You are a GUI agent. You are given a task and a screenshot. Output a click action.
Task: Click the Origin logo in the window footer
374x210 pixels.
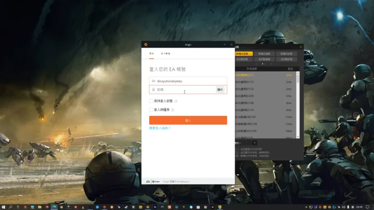pyautogui.click(x=156, y=182)
